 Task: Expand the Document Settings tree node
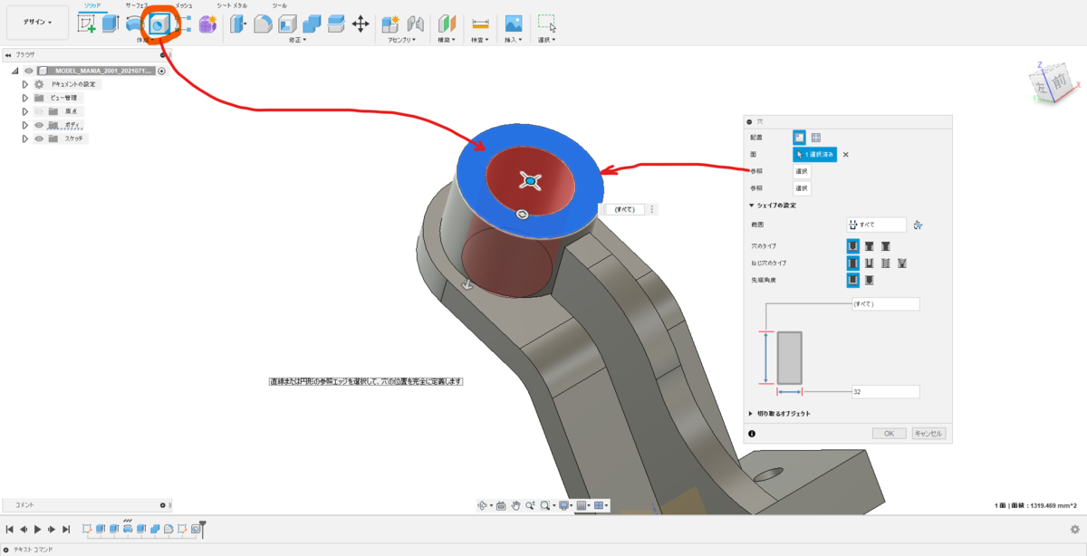25,84
